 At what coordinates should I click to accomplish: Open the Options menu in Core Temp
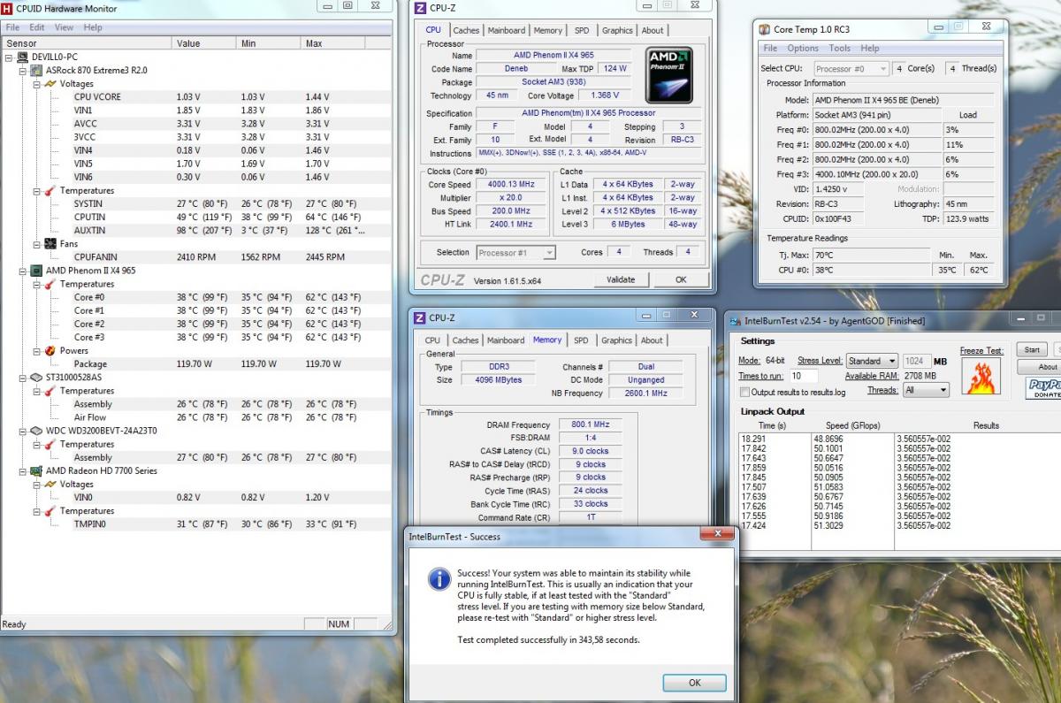point(803,48)
